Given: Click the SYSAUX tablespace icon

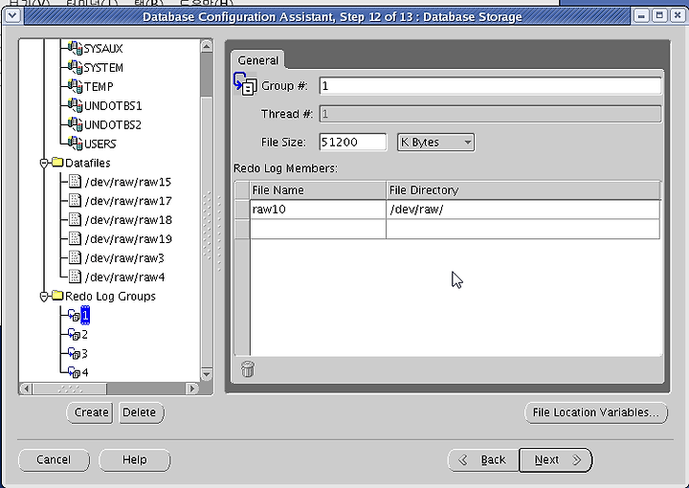Looking at the screenshot, I should (75, 48).
